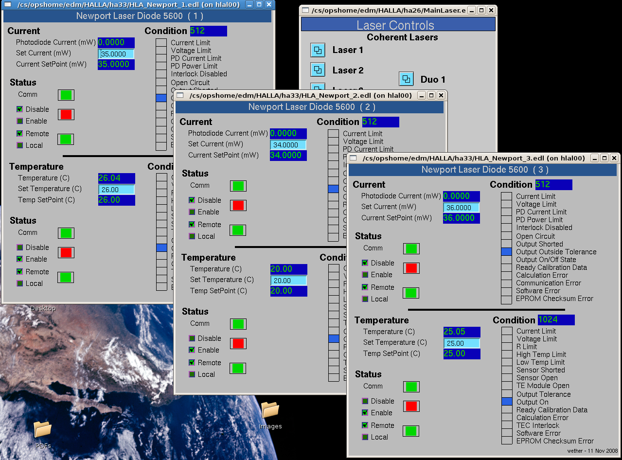Close the MainLaser window
This screenshot has width=622, height=460.
(x=491, y=10)
